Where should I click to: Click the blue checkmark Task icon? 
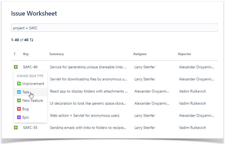(19, 92)
